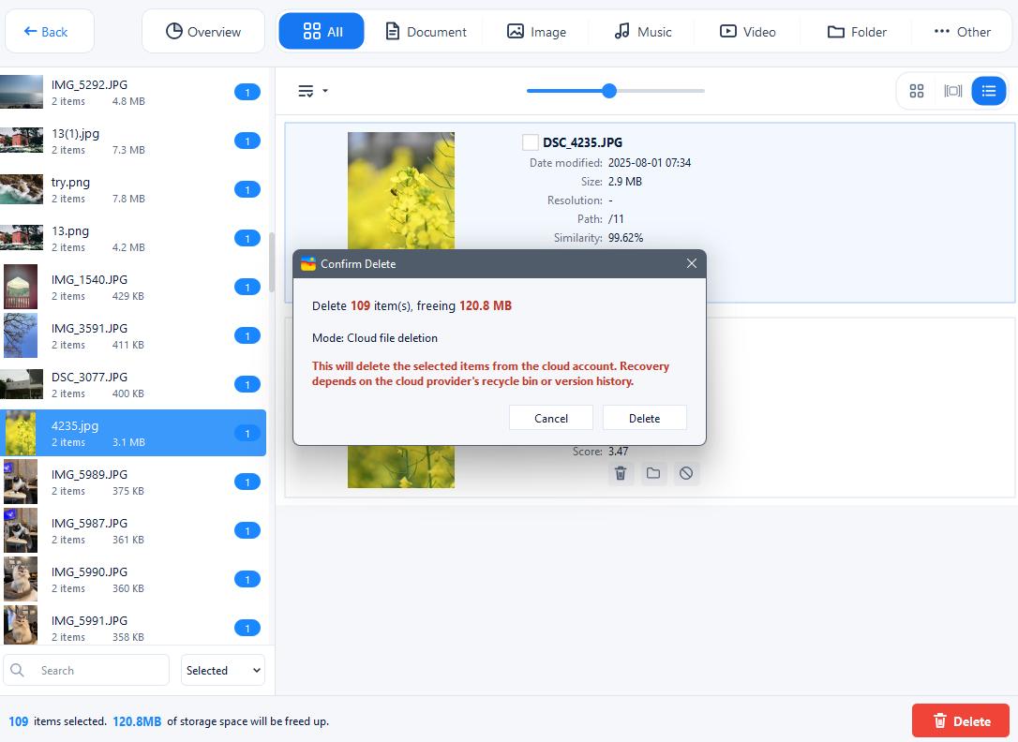Screen dimensions: 1018x742
Task: Click the count badge on IMG_5991.JPG row
Action: pos(247,627)
